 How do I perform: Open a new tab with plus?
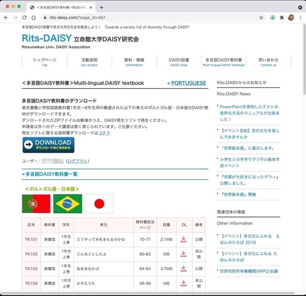101,8
